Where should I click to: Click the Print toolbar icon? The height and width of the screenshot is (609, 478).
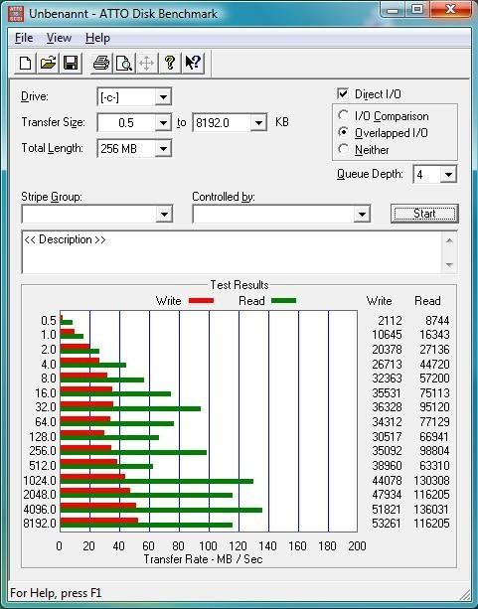click(101, 63)
